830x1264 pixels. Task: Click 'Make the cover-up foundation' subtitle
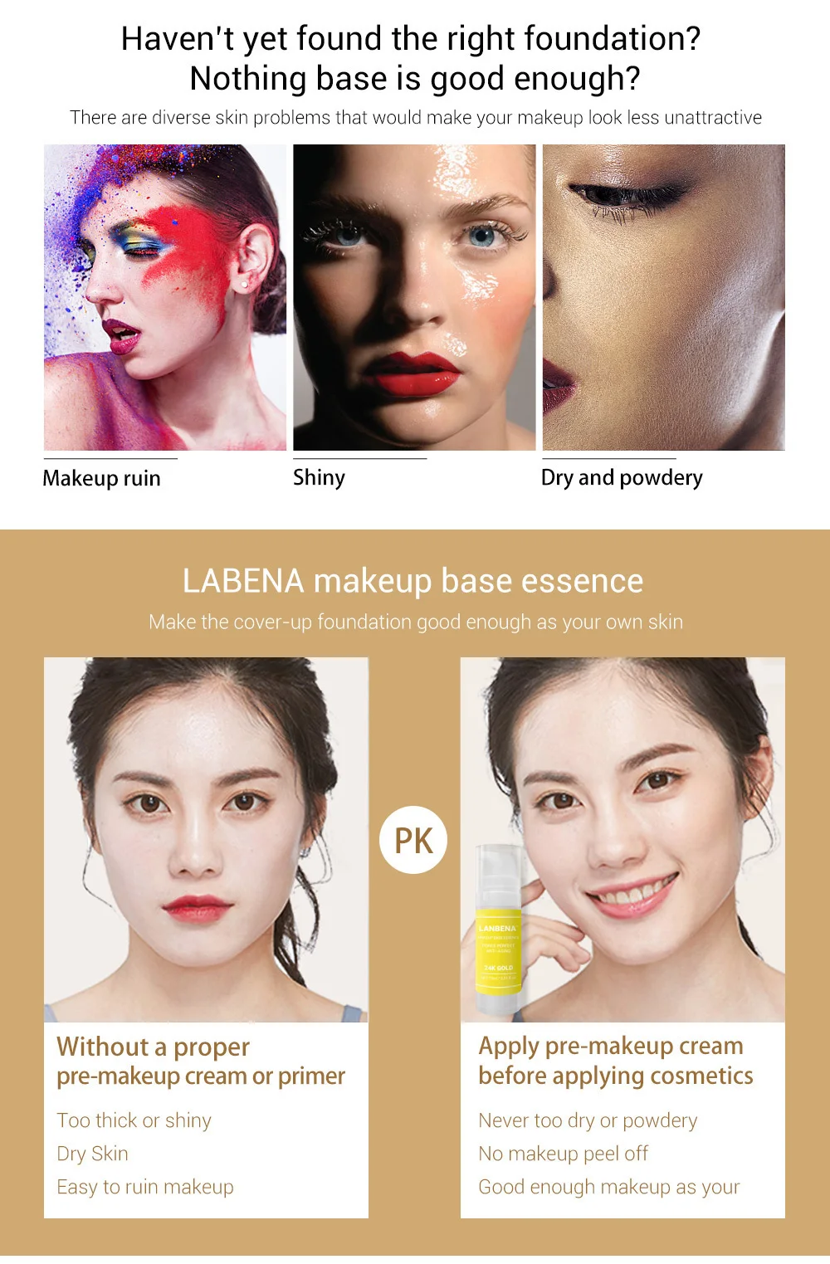(416, 622)
